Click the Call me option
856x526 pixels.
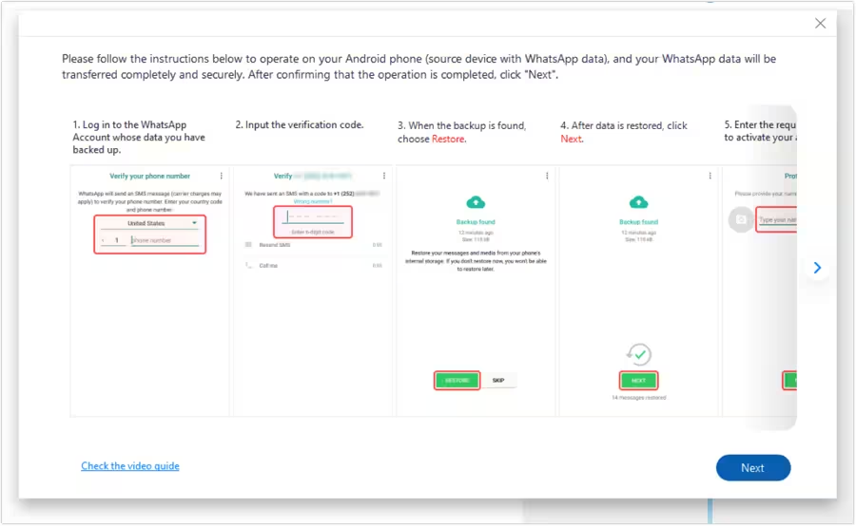[269, 266]
